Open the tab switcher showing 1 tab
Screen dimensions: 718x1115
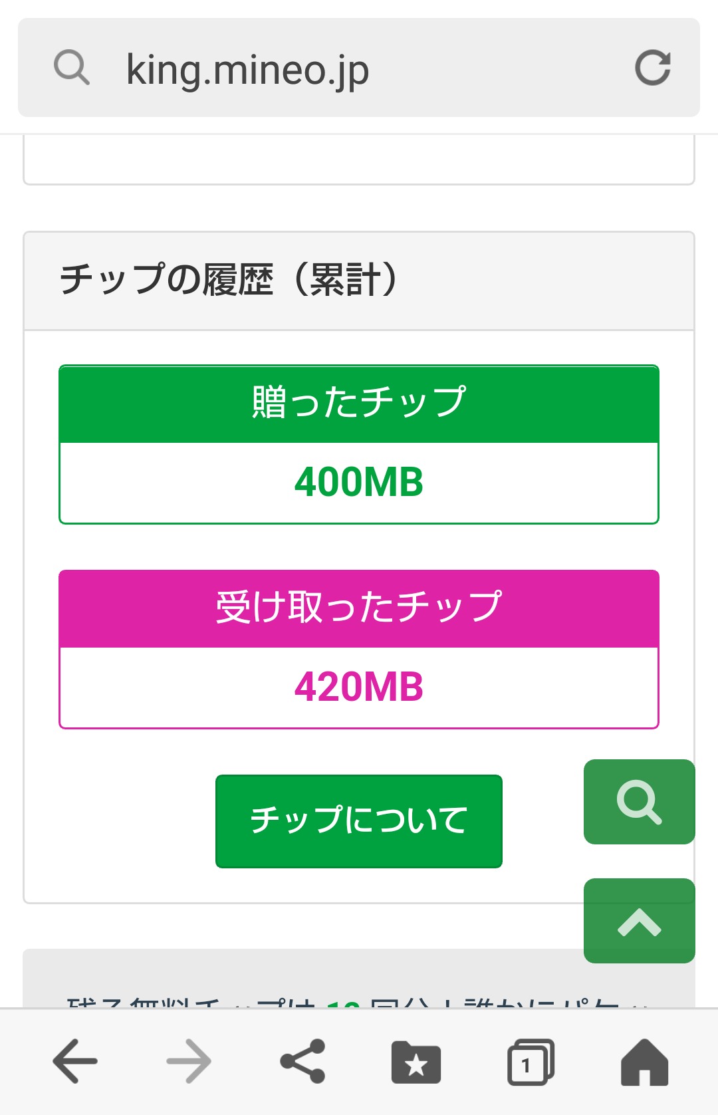point(530,1061)
